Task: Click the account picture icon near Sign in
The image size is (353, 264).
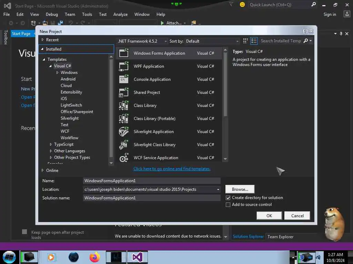Action: click(347, 14)
